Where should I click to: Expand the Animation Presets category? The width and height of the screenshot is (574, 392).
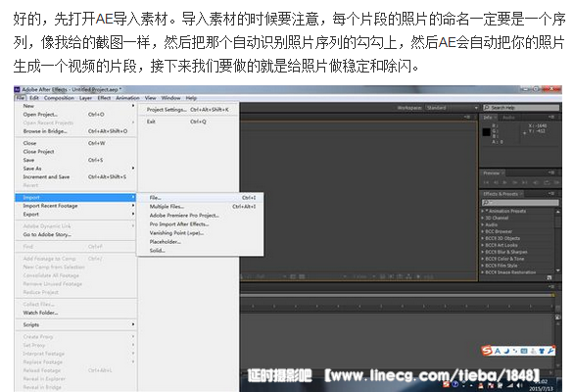[x=483, y=211]
